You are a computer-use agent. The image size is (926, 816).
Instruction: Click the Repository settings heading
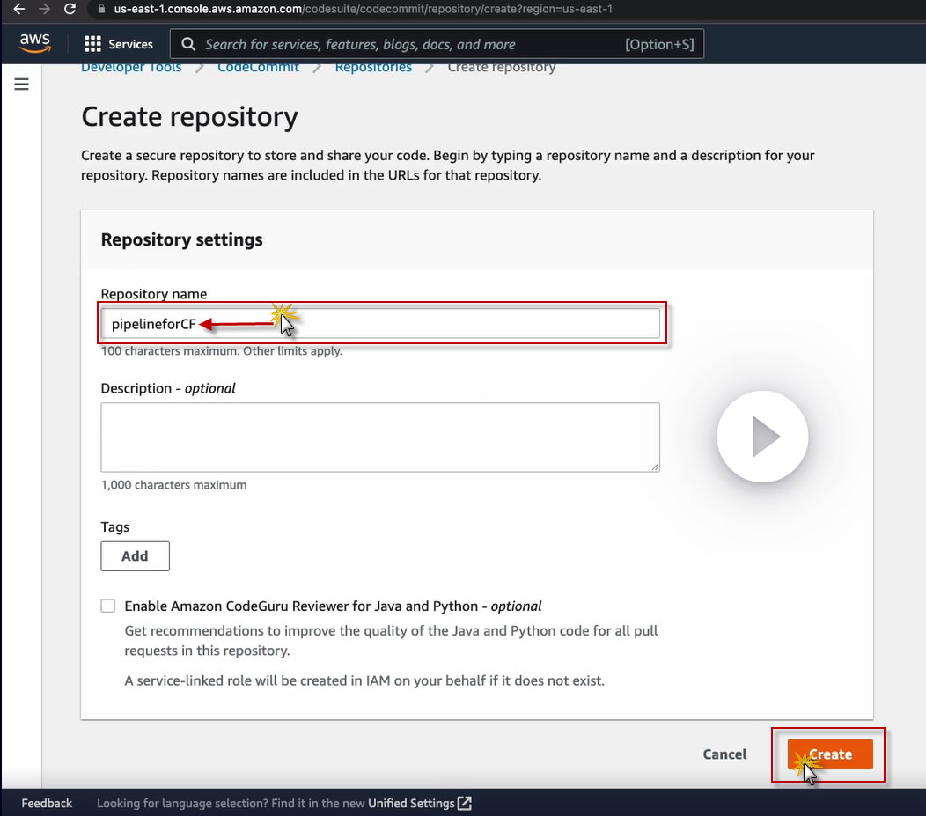[x=182, y=239]
